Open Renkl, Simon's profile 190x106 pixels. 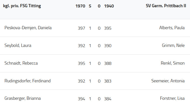(173, 63)
